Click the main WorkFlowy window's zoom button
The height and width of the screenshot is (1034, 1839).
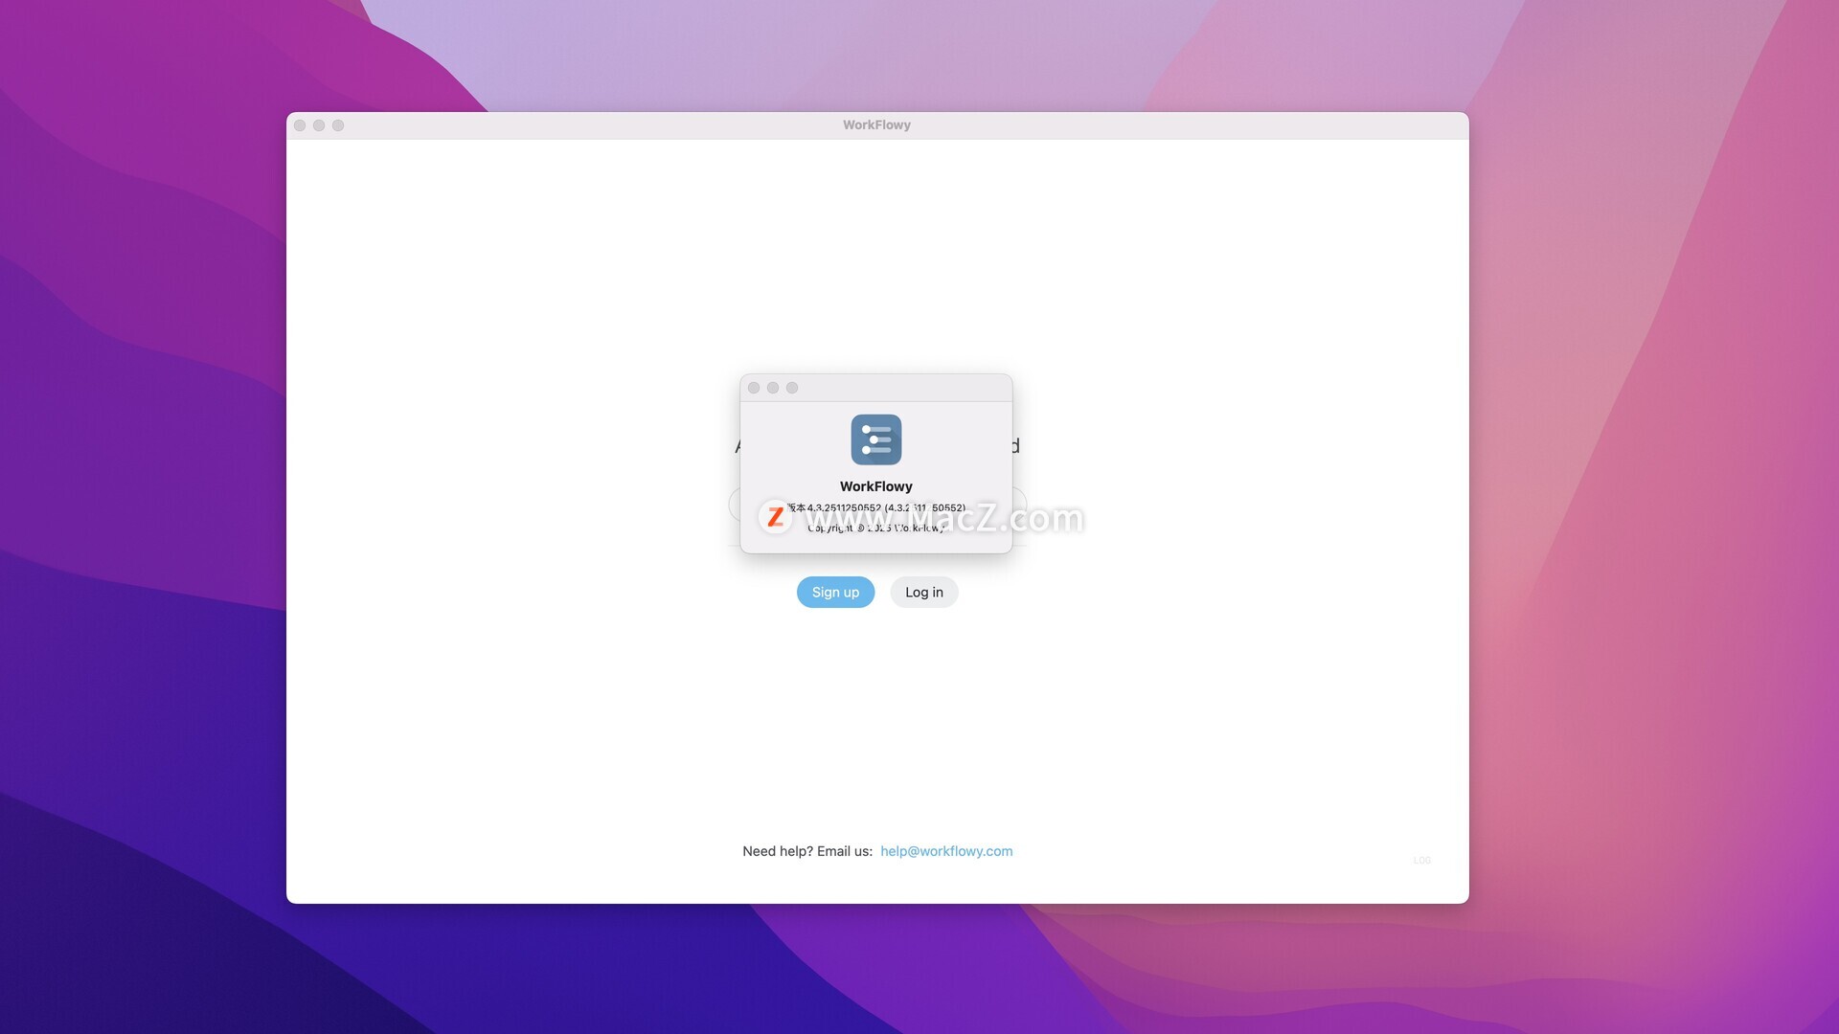pyautogui.click(x=338, y=125)
